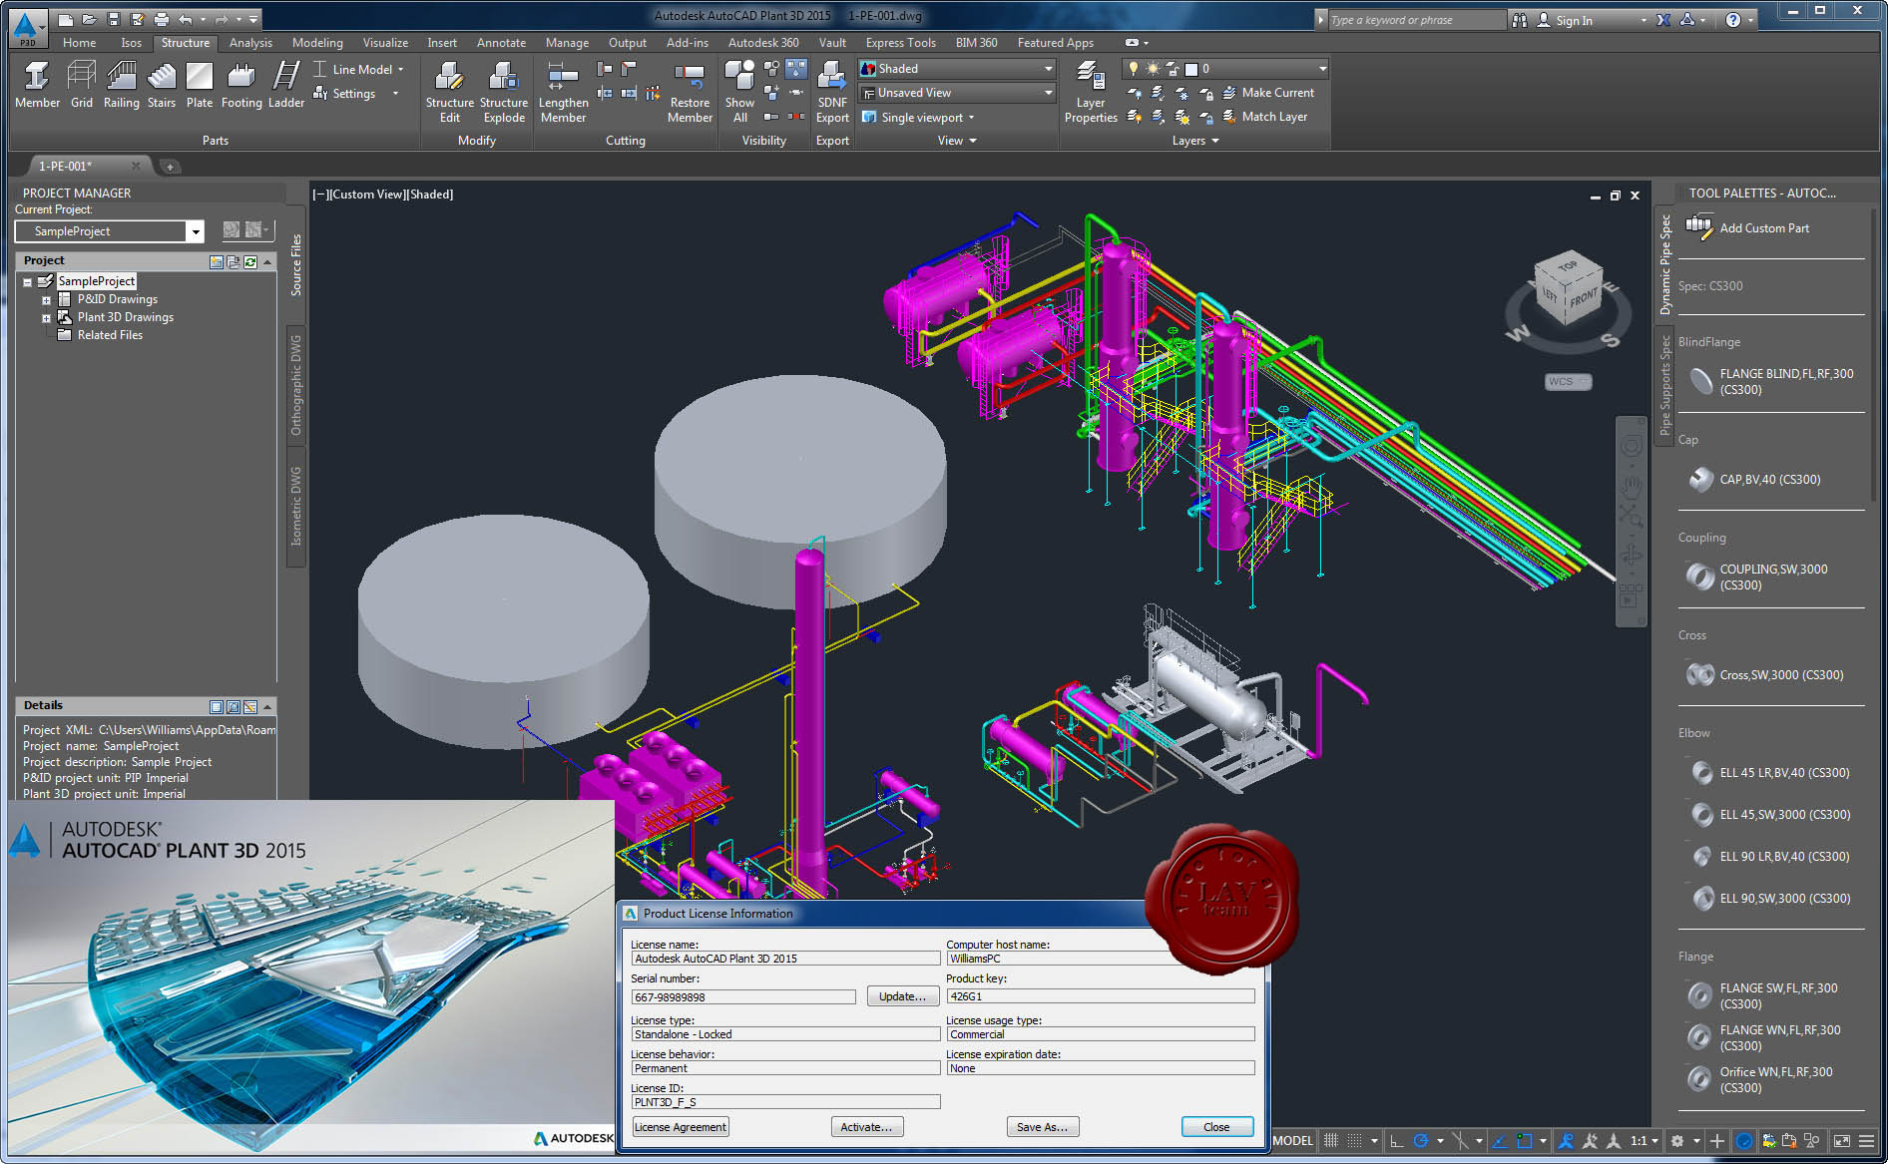Click the Sign In link
The image size is (1888, 1164).
[x=1574, y=20]
